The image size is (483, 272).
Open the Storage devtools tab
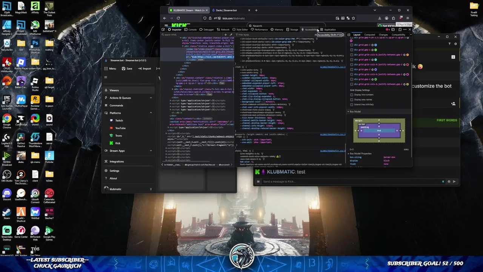click(292, 29)
